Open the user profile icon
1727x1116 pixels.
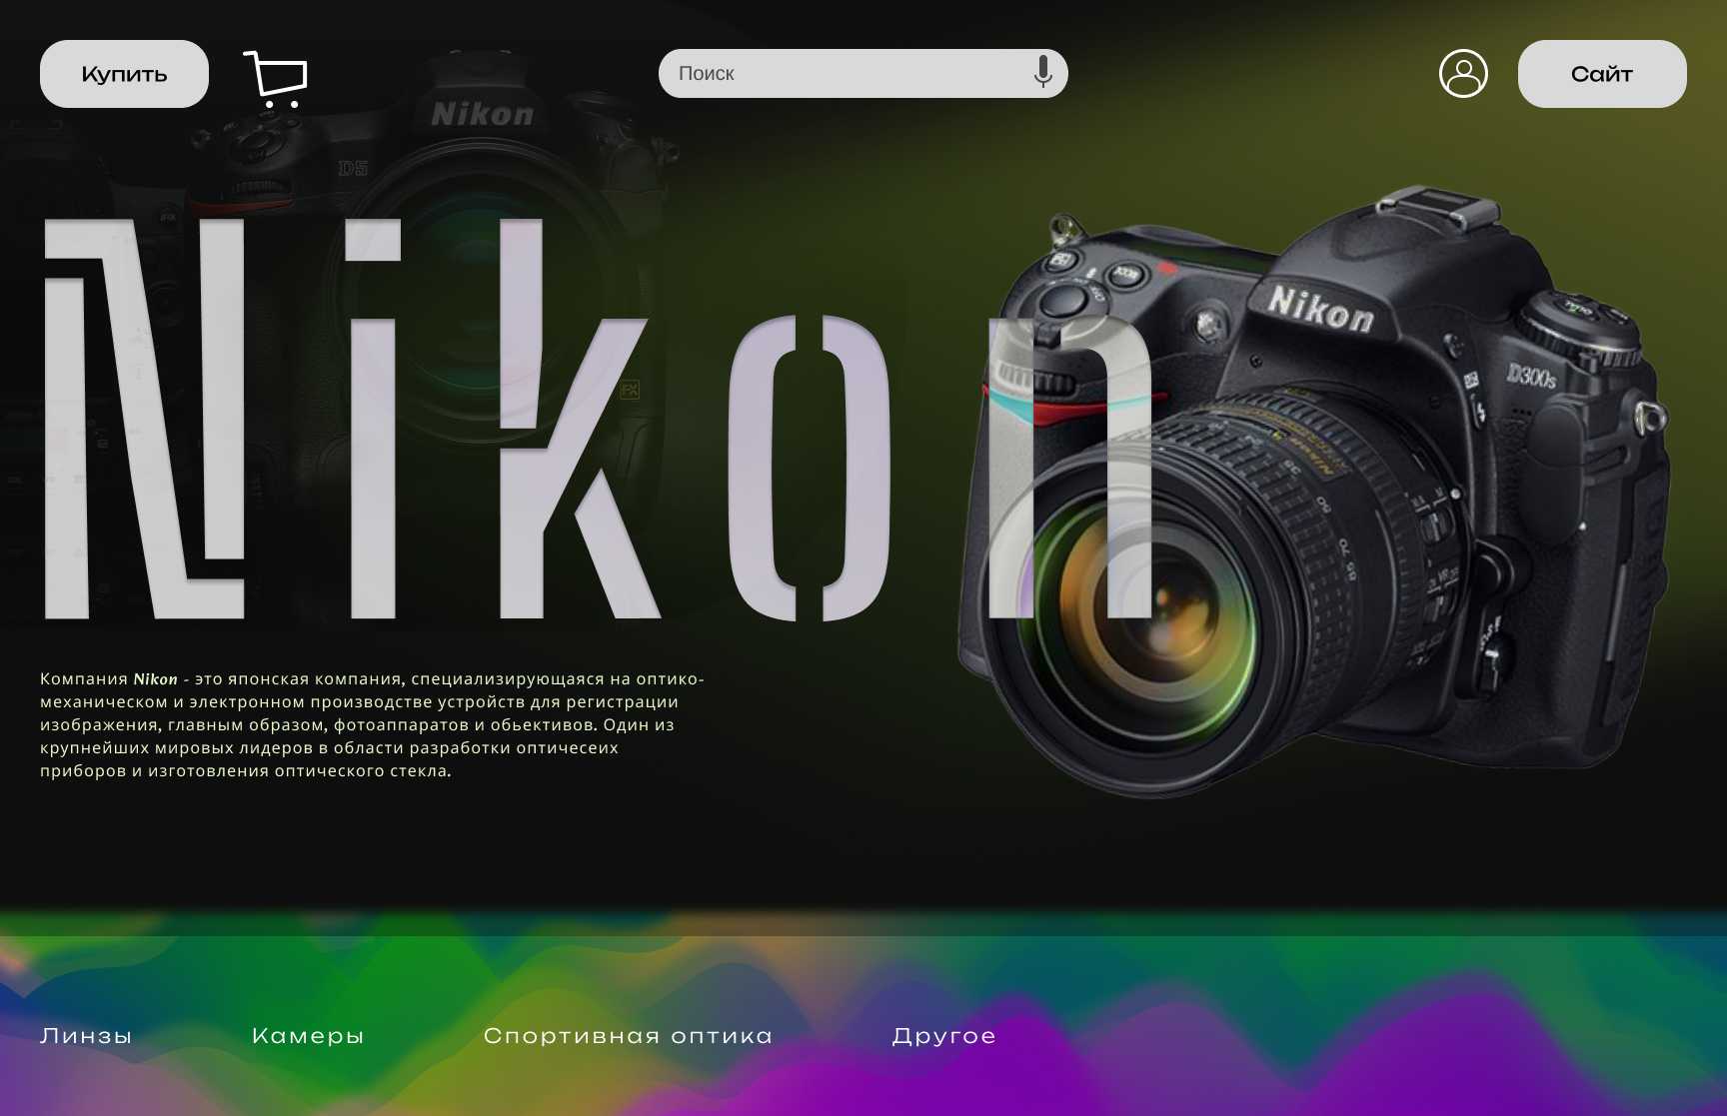pos(1463,74)
